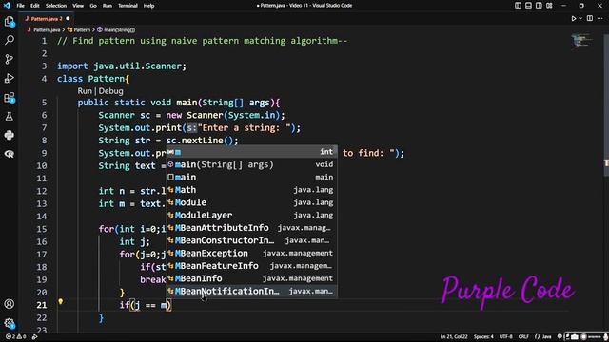Toggle the bottom panel layout icon
Viewport: 609px width, 342px height.
pyautogui.click(x=528, y=6)
